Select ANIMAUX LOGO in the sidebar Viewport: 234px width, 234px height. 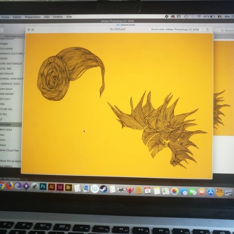pyautogui.click(x=10, y=84)
